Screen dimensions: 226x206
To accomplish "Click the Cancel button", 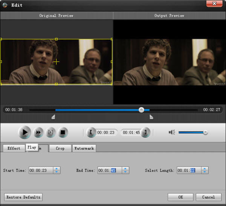I will point(208,197).
